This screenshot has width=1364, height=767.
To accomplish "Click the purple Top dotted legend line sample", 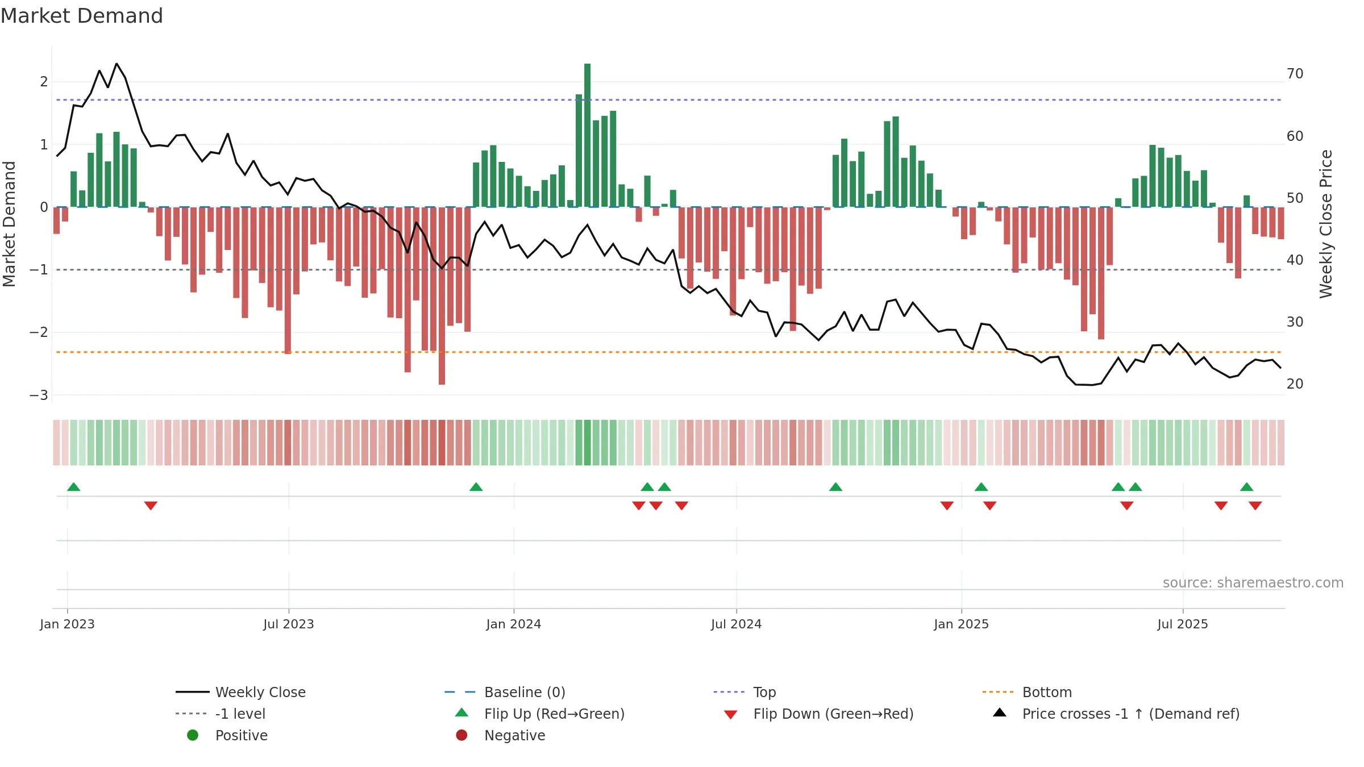I will 729,692.
